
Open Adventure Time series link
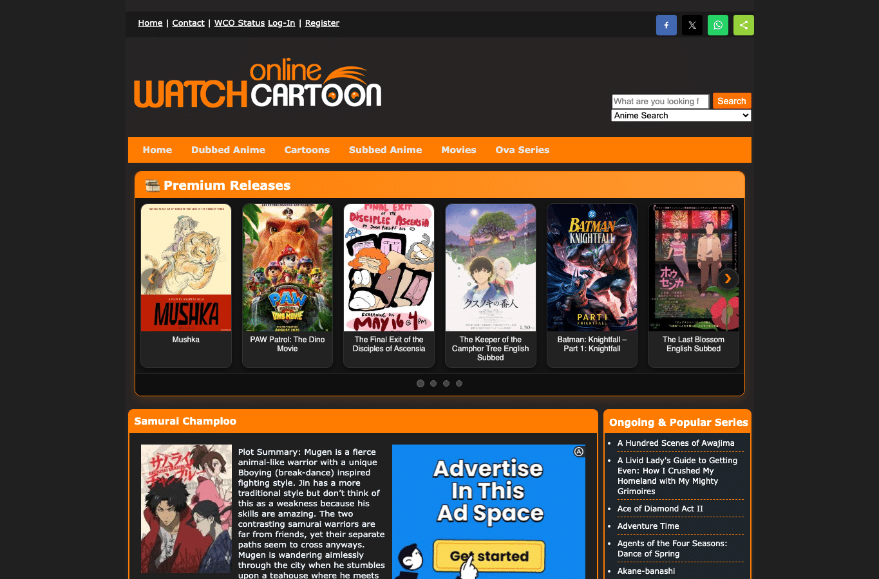(x=648, y=526)
